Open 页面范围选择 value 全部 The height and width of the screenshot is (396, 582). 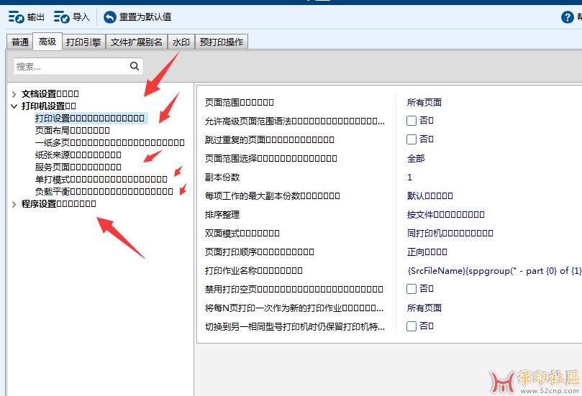(416, 158)
